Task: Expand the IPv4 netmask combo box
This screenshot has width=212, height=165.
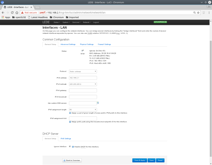Action: 82,84
